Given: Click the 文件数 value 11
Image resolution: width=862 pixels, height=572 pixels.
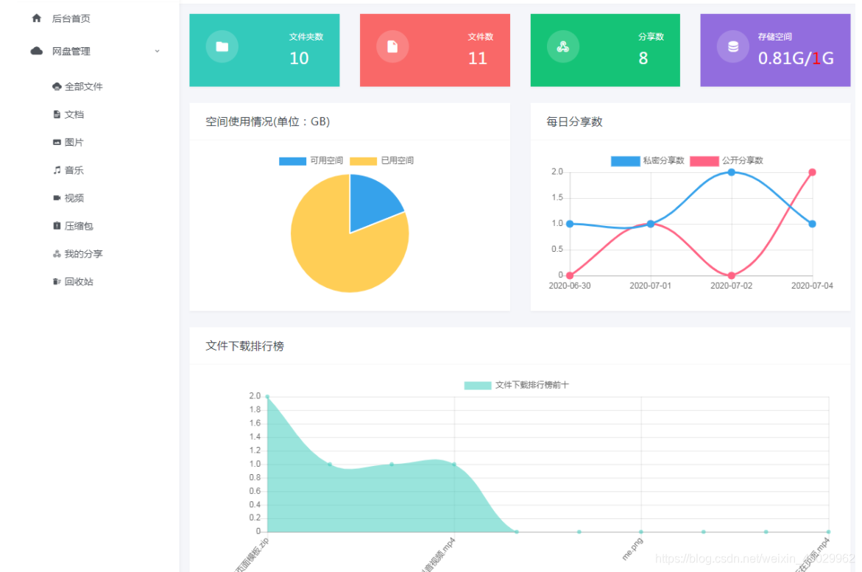Looking at the screenshot, I should [x=478, y=58].
